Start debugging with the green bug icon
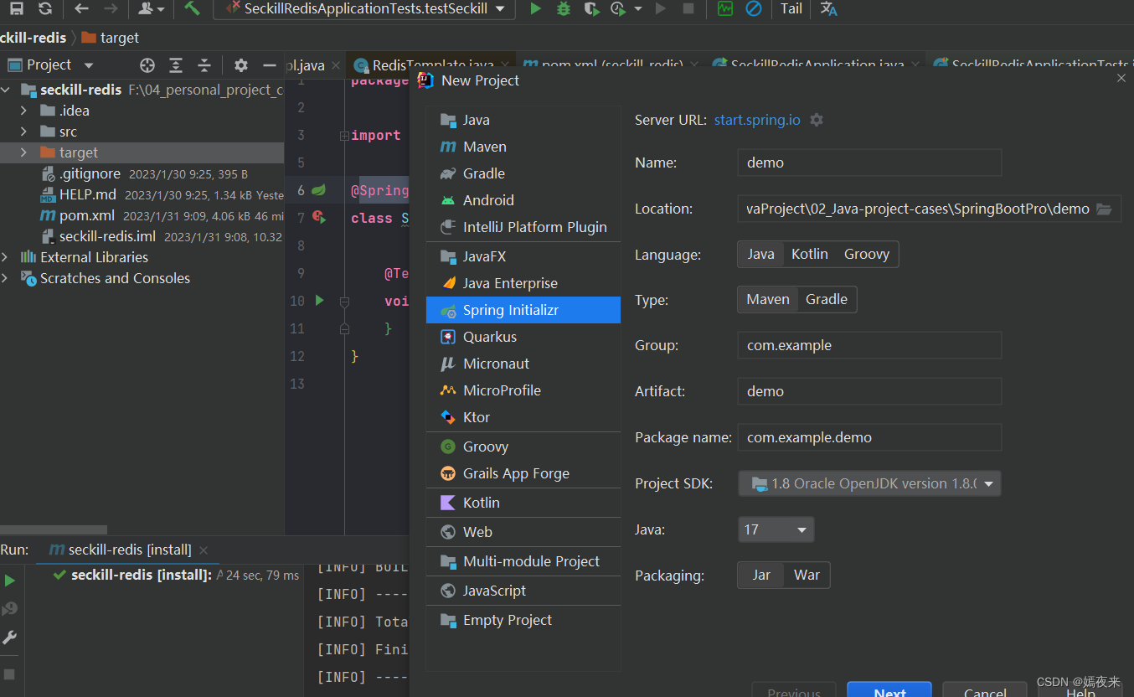Image resolution: width=1134 pixels, height=697 pixels. tap(564, 8)
